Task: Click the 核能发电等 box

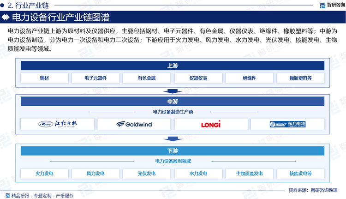Action: (x=300, y=174)
